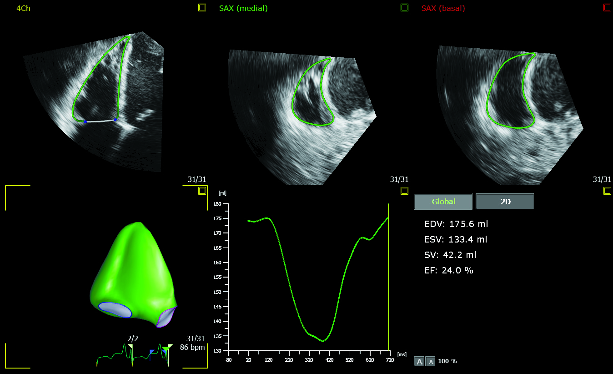Click the 31/31 frame counter beside the ECG
The width and height of the screenshot is (613, 374).
click(196, 339)
